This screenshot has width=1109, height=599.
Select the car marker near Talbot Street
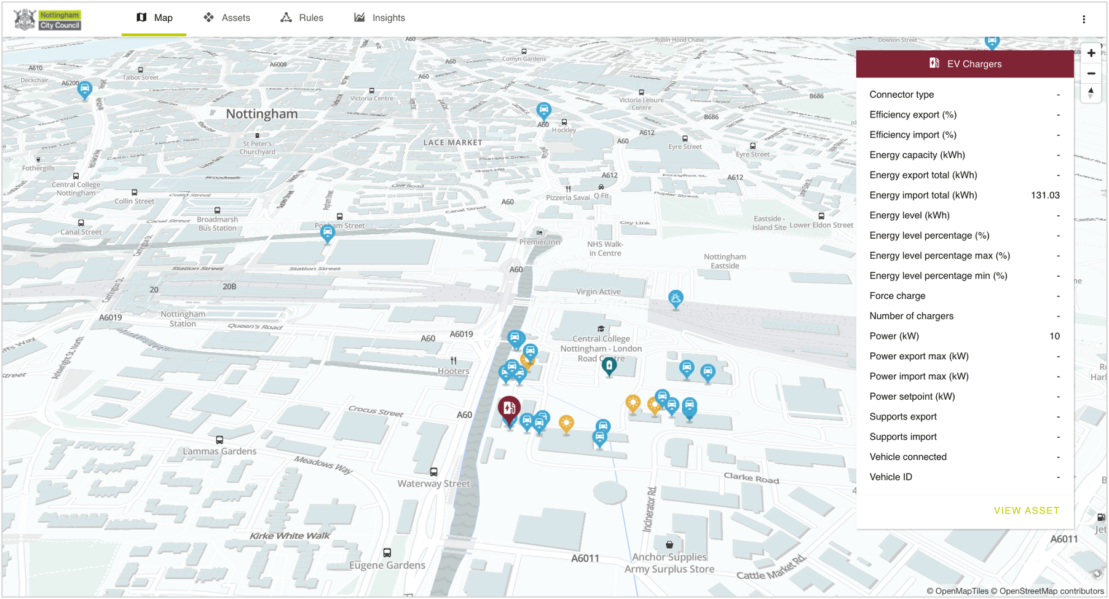(85, 90)
